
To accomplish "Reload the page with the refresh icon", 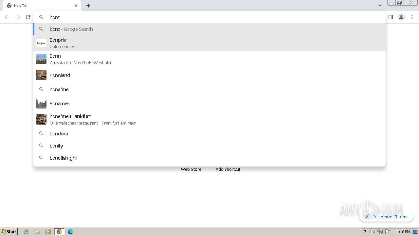I will (x=28, y=17).
